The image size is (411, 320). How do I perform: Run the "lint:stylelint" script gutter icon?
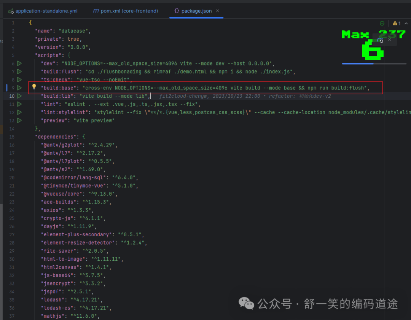pyautogui.click(x=19, y=112)
